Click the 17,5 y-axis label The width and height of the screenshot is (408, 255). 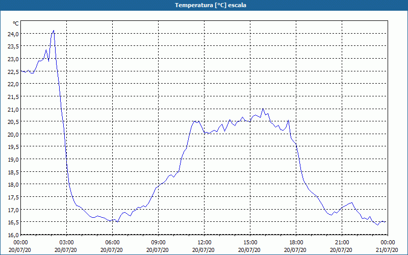13,197
